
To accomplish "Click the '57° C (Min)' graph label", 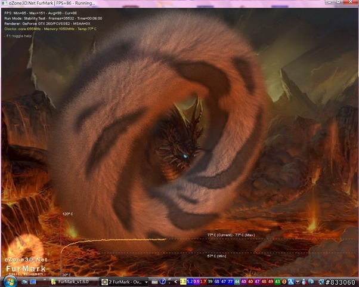I will [216, 256].
